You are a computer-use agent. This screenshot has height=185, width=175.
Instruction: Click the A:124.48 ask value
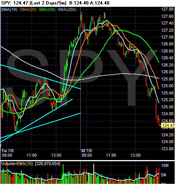coord(100,3)
